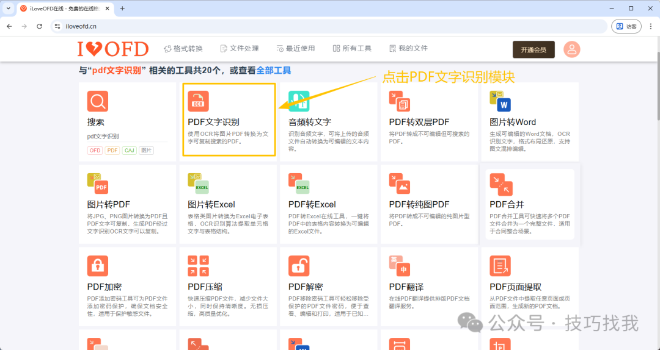The height and width of the screenshot is (350, 660).
Task: Click the PDF文字识别 title text
Action: point(213,123)
